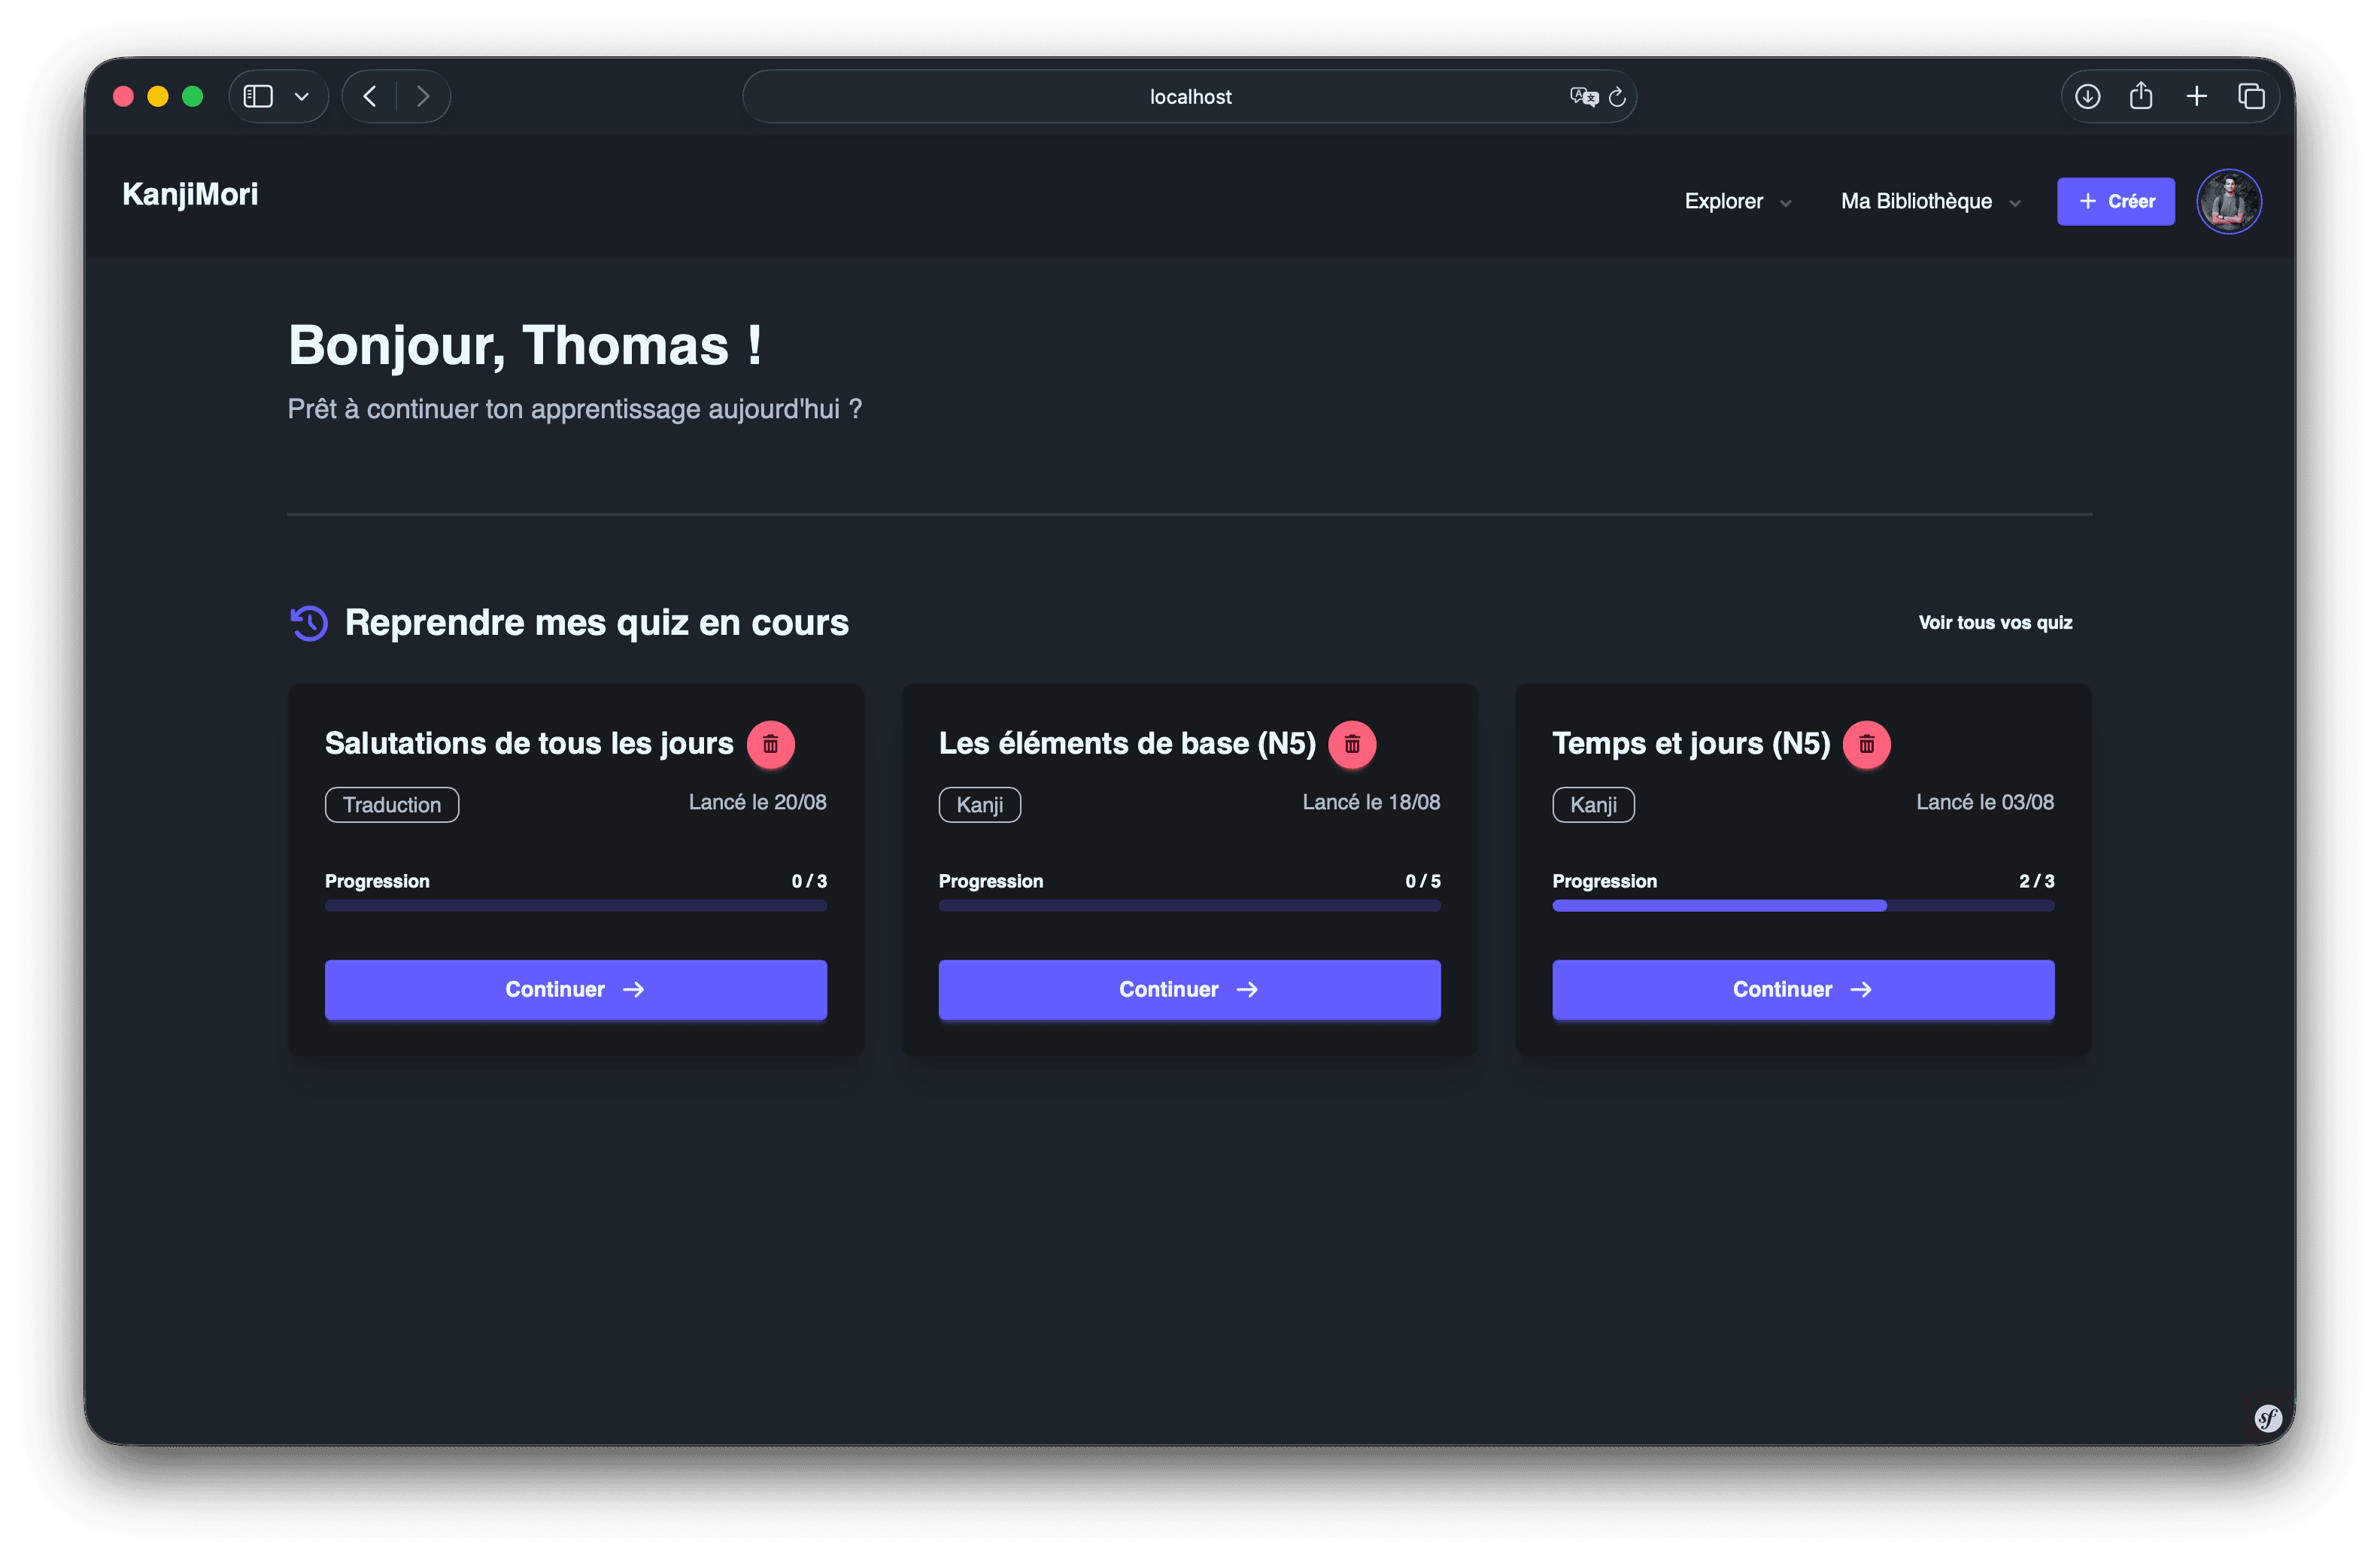The width and height of the screenshot is (2380, 1557).
Task: Click the page translate icon in address bar
Action: 1583,96
